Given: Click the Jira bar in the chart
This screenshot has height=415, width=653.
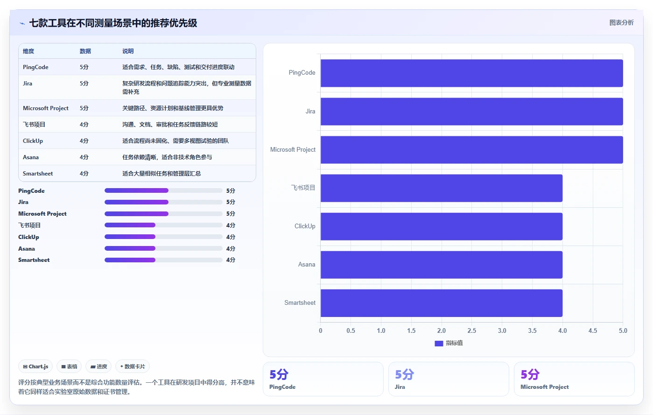Looking at the screenshot, I should pos(471,112).
